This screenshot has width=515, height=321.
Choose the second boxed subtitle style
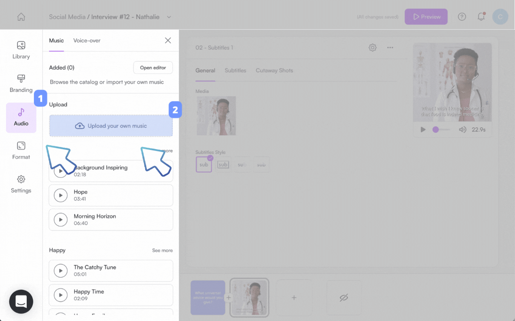pos(223,165)
